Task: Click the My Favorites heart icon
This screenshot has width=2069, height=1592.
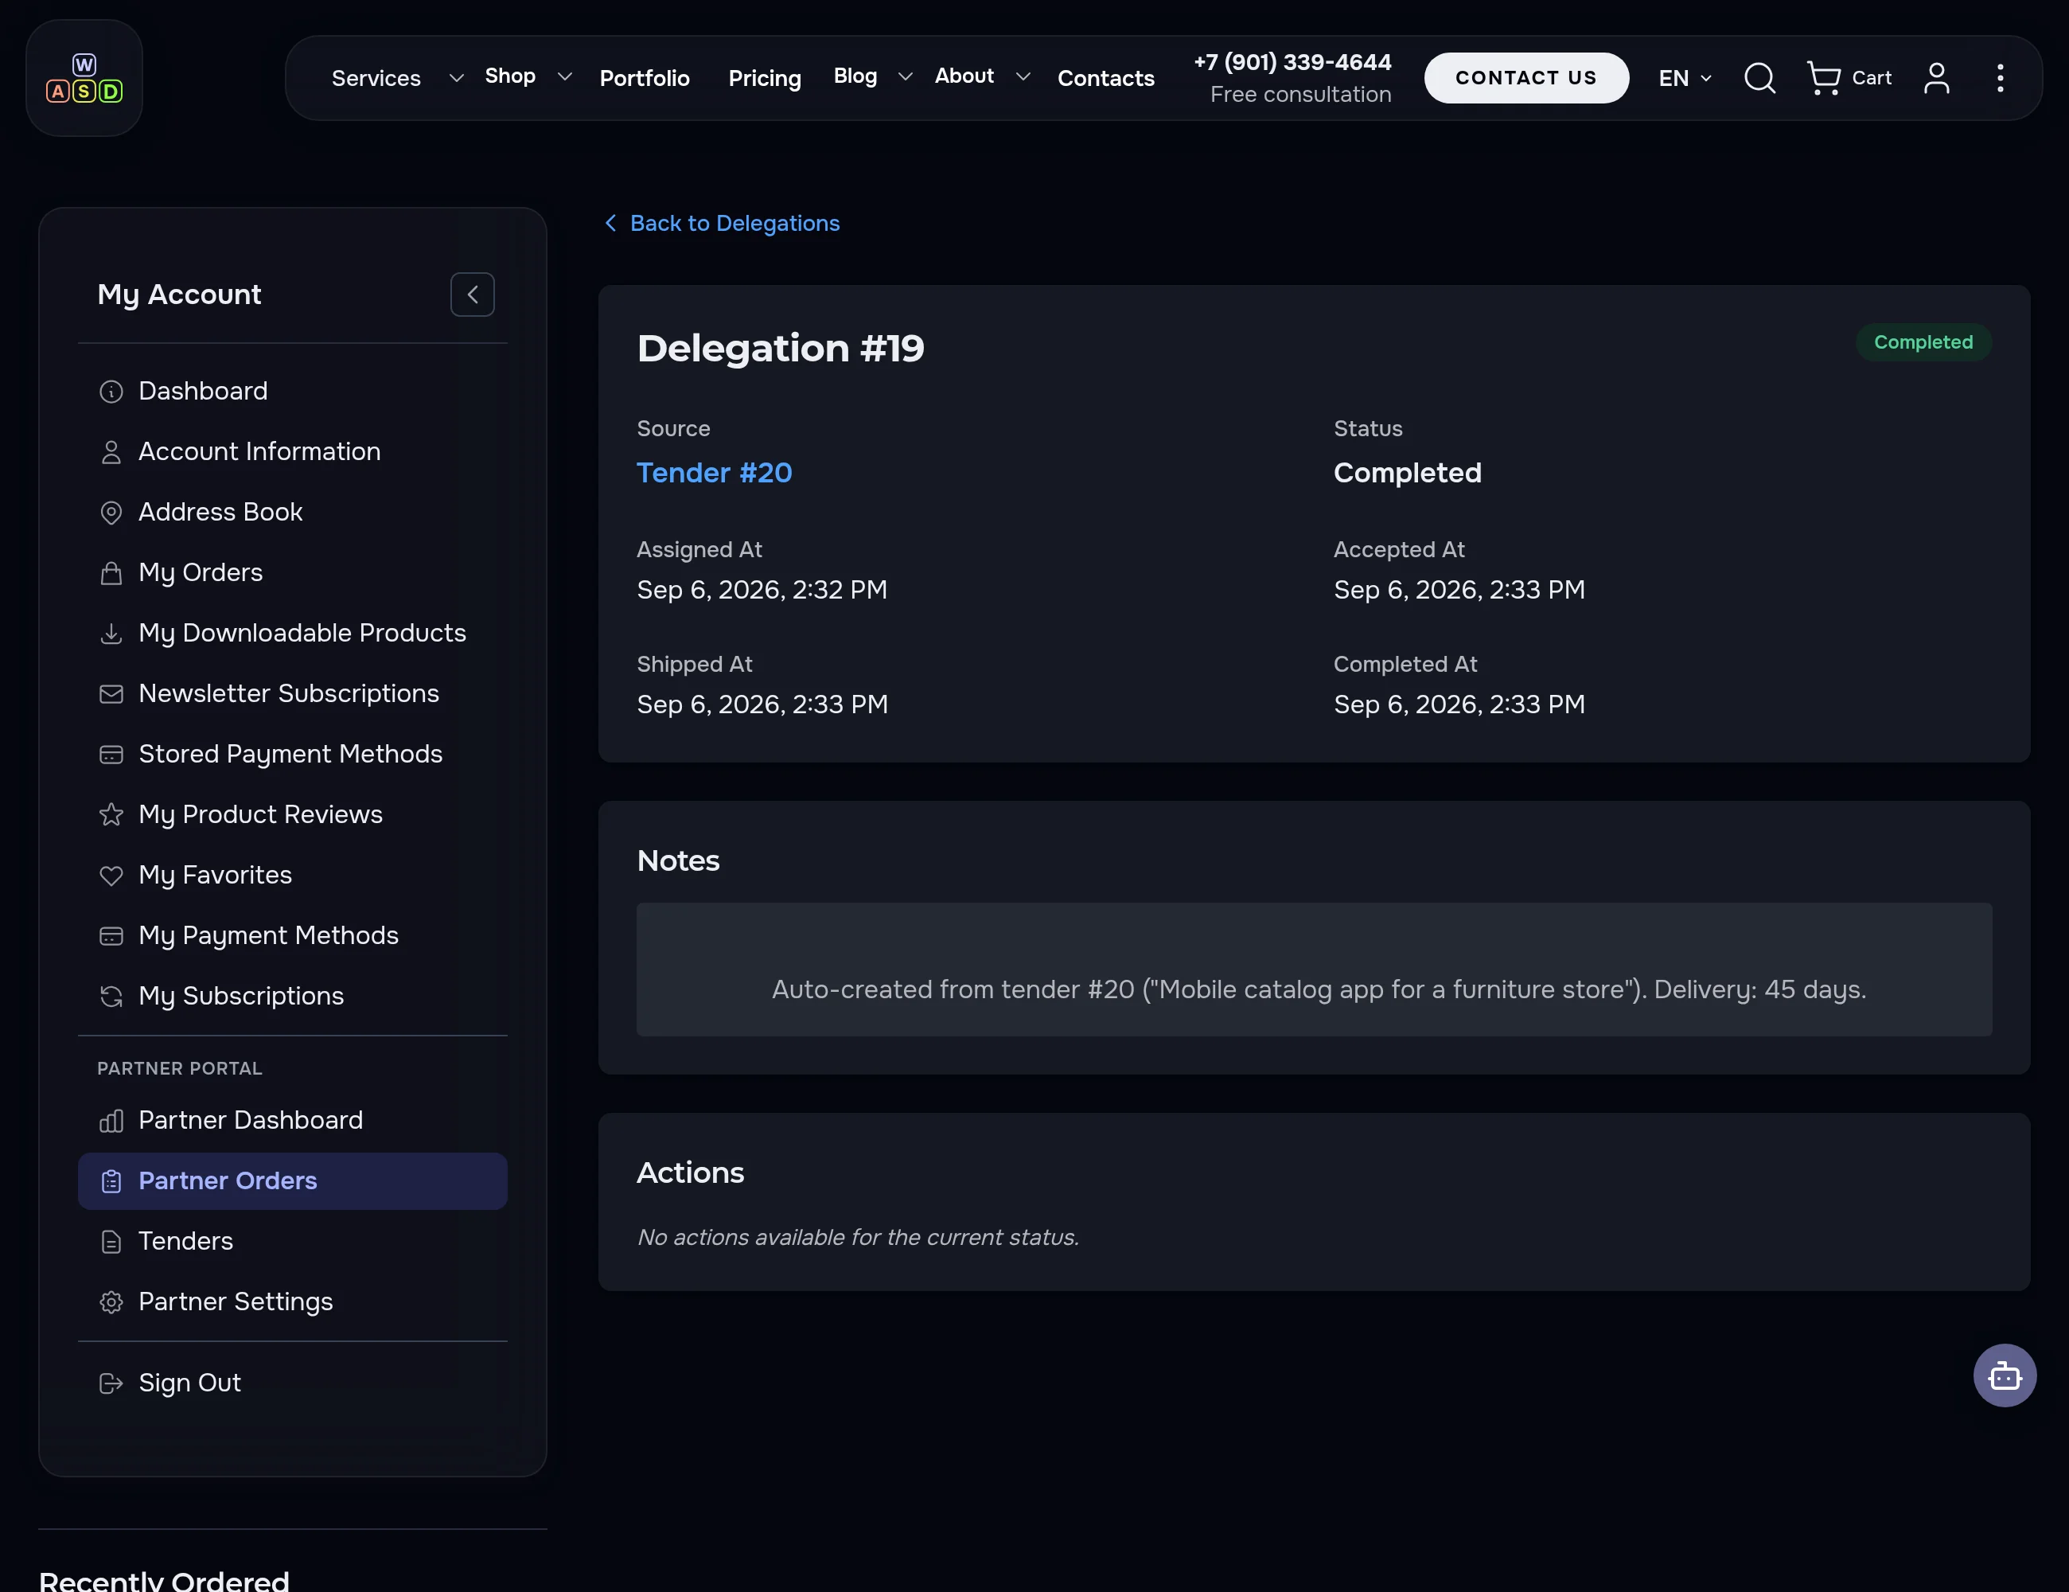Action: point(111,876)
